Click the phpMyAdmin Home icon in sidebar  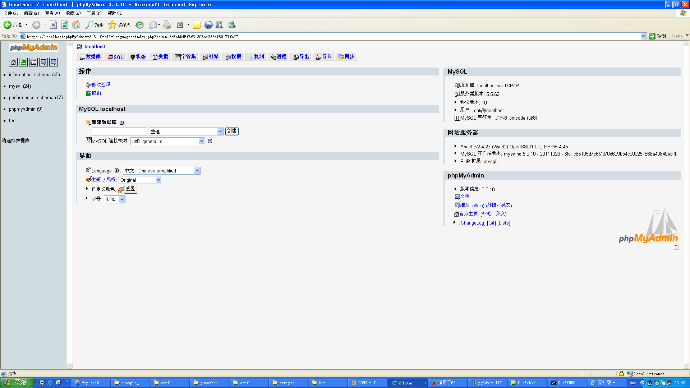[x=13, y=62]
